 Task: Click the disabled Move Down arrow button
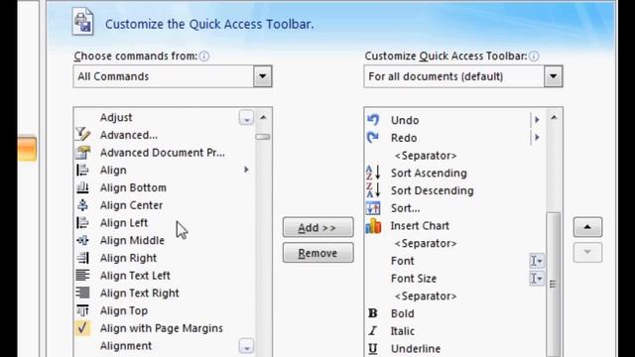click(587, 253)
